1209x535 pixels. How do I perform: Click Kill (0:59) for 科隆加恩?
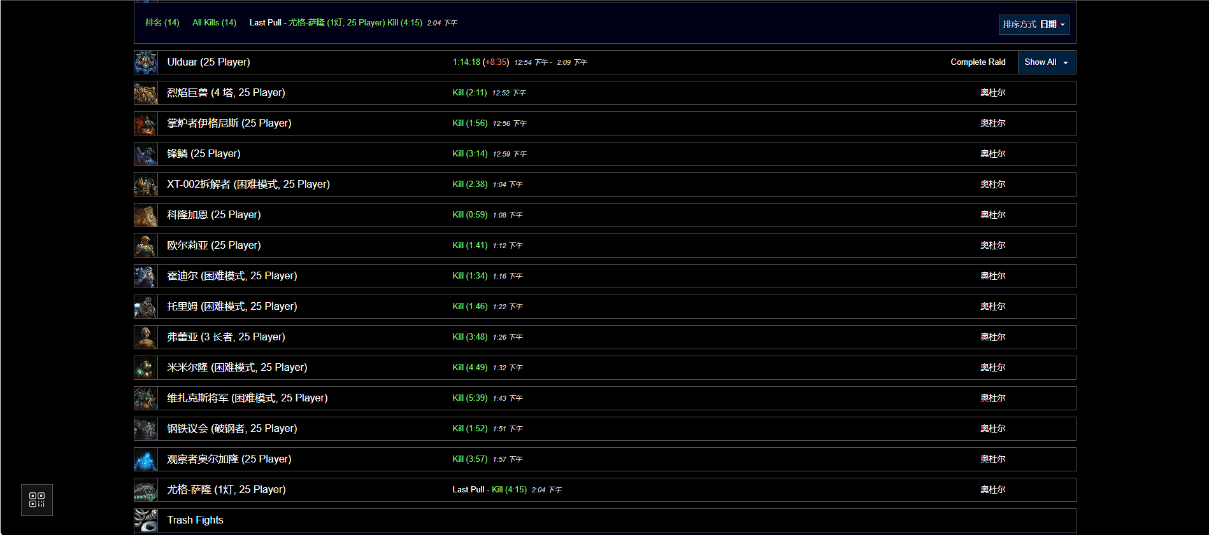(469, 215)
